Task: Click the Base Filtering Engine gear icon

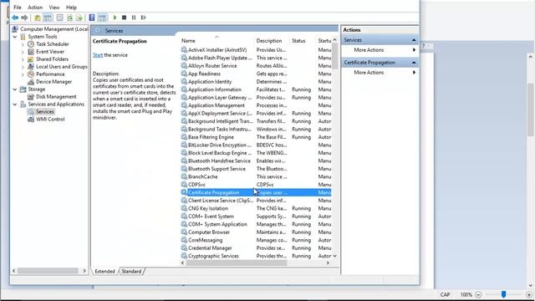Action: pyautogui.click(x=184, y=137)
